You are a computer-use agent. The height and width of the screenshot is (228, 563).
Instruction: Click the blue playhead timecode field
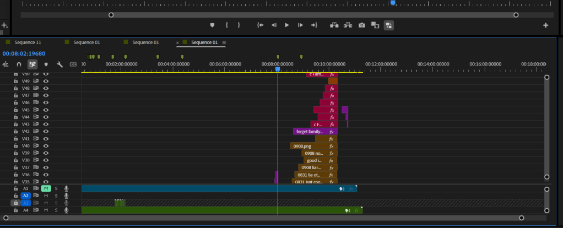tap(24, 53)
